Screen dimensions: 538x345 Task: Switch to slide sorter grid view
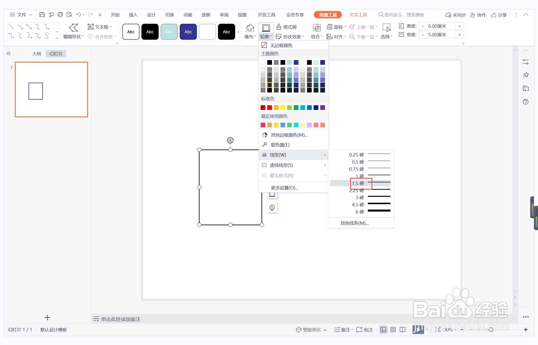(x=393, y=330)
